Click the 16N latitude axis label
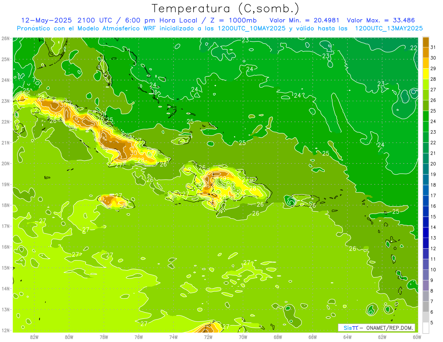Image resolution: width=443 pixels, height=342 pixels. coord(6,247)
